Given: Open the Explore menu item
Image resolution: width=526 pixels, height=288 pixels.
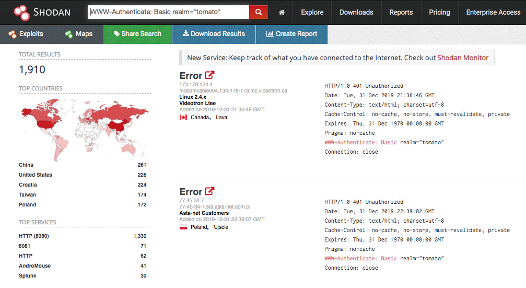Looking at the screenshot, I should click(x=312, y=13).
